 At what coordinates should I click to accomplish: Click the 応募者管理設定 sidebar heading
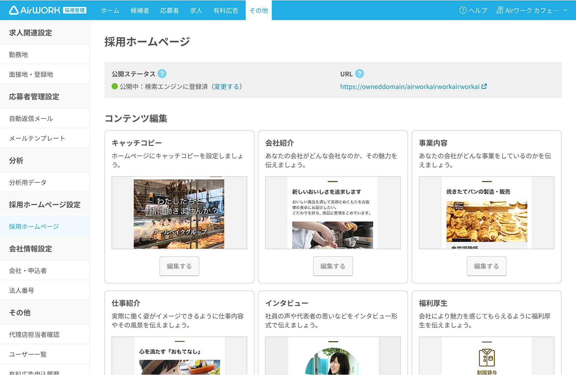click(x=34, y=97)
